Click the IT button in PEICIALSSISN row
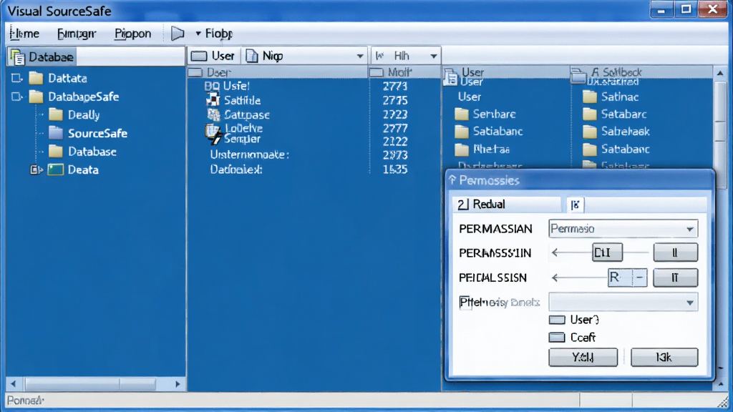 coord(676,278)
